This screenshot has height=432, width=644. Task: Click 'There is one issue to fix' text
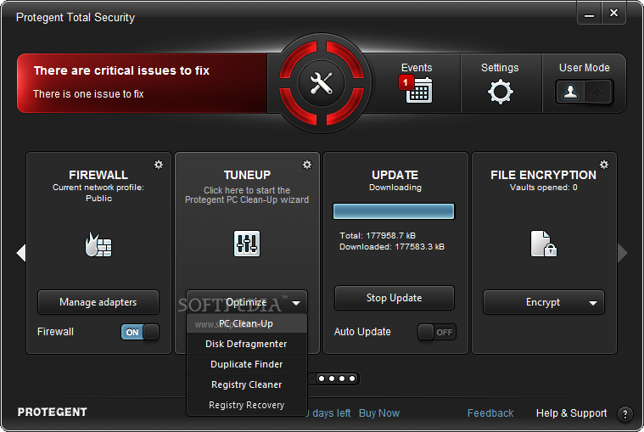tap(88, 94)
